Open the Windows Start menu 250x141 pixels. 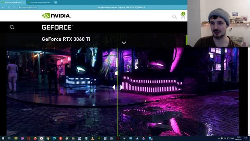(x=3, y=138)
